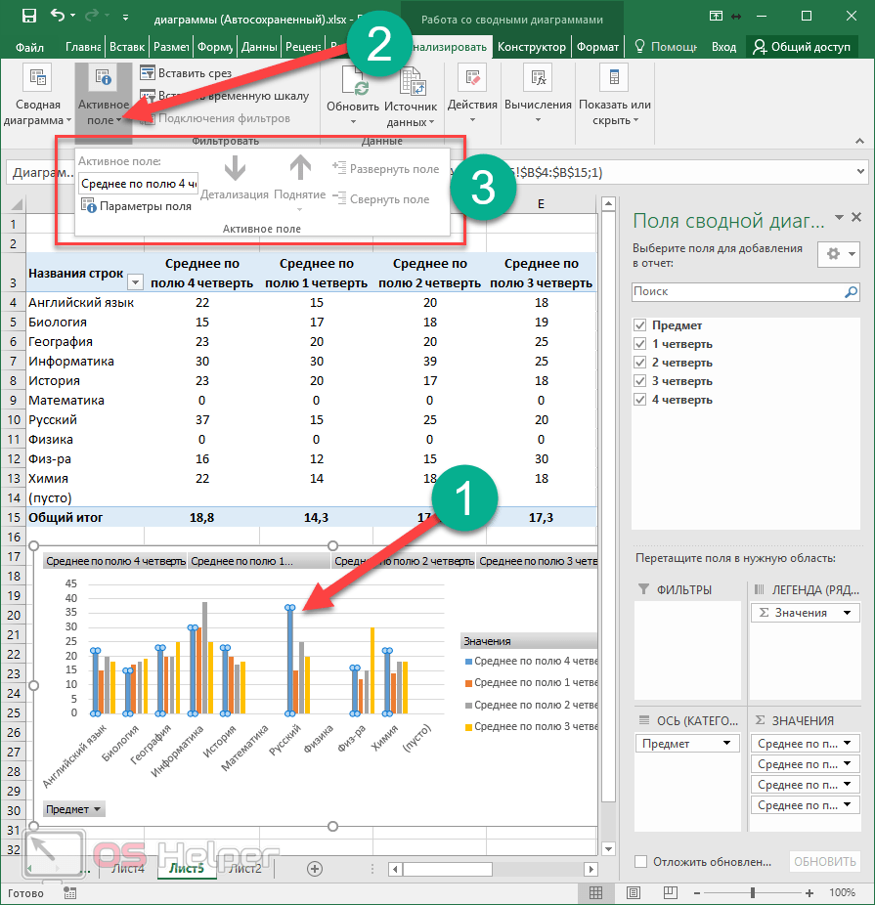Click the Undo arrow icon
Viewport: 875px width, 905px height.
[x=58, y=17]
